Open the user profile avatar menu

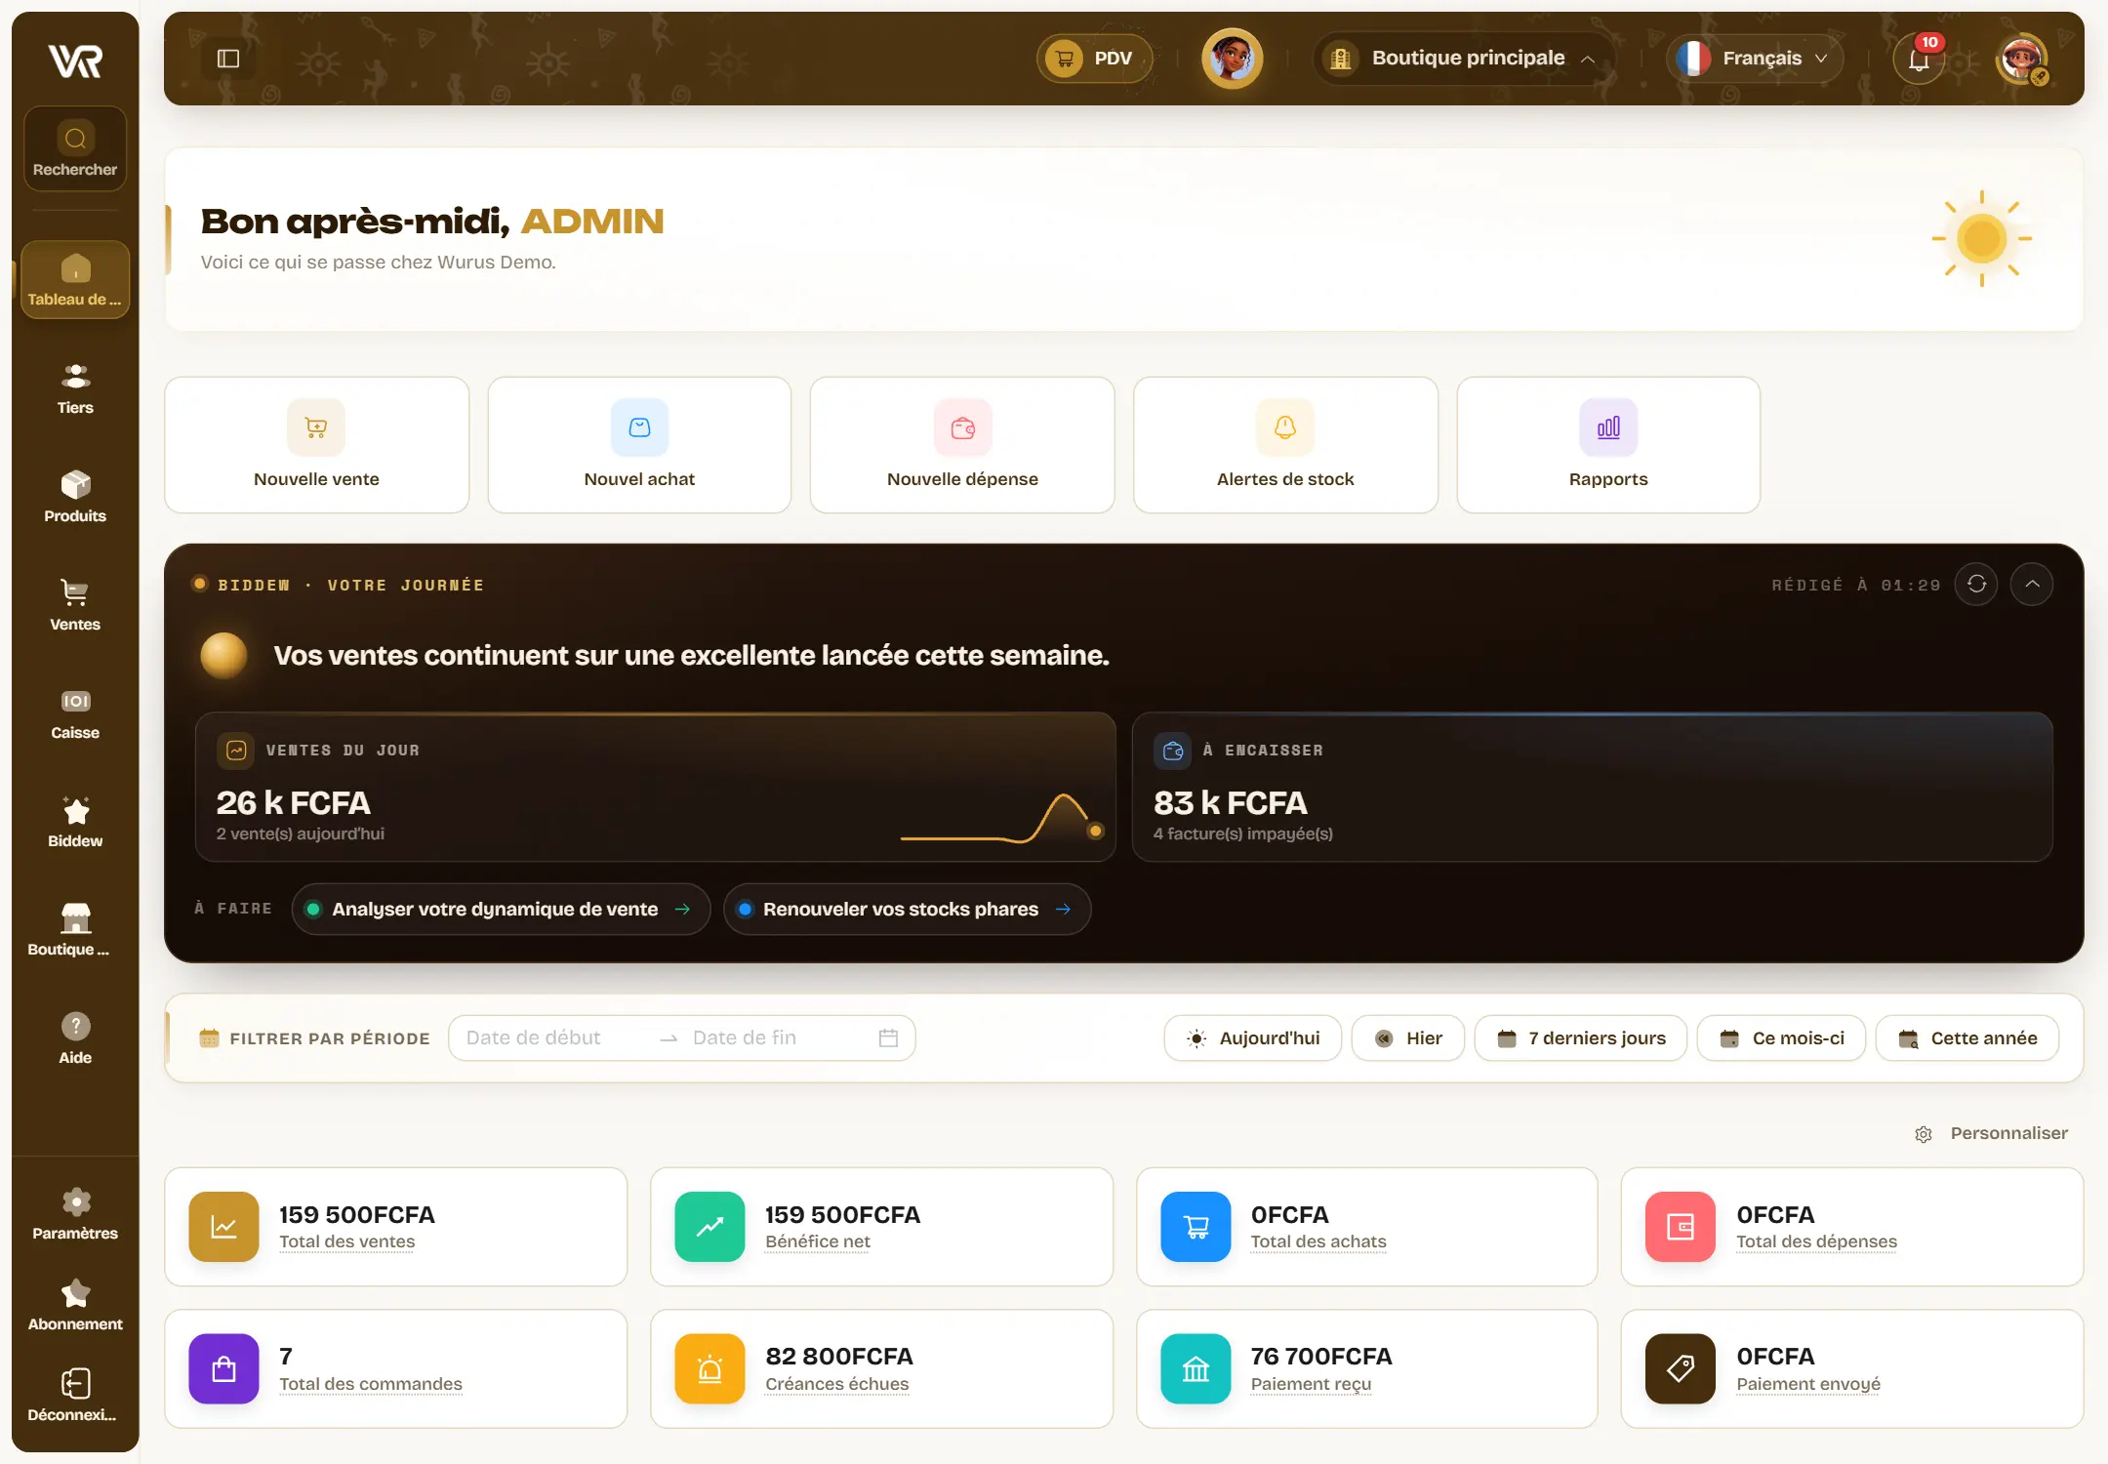click(2021, 59)
